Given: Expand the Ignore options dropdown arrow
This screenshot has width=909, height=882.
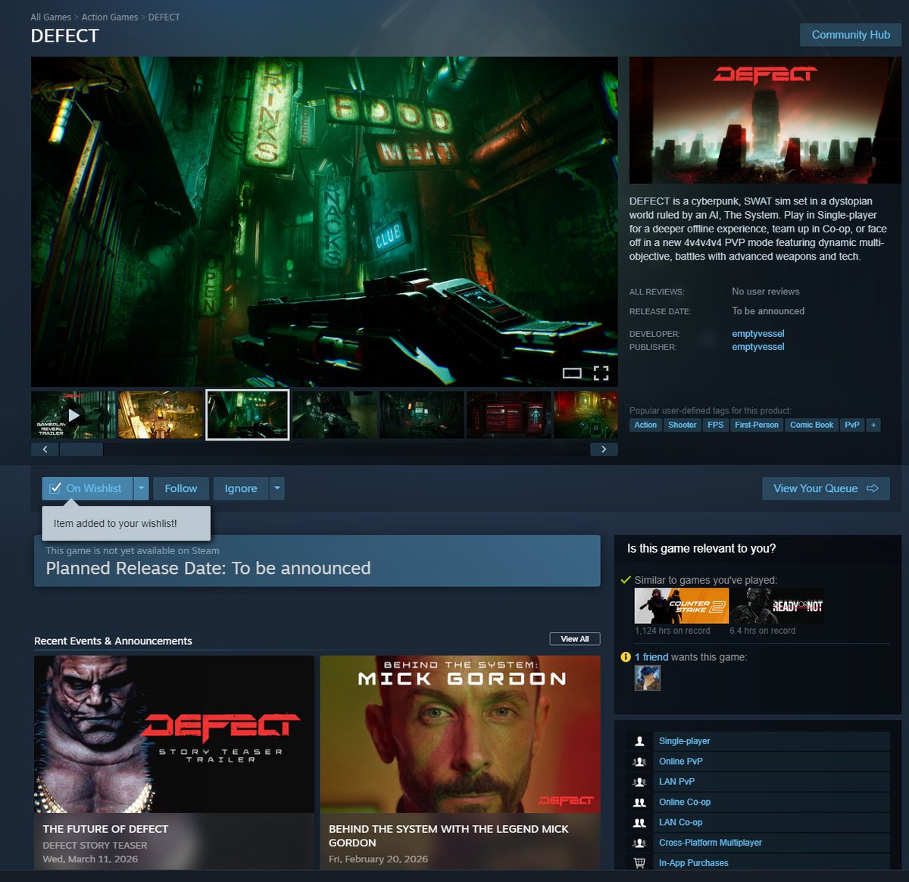Looking at the screenshot, I should (277, 488).
